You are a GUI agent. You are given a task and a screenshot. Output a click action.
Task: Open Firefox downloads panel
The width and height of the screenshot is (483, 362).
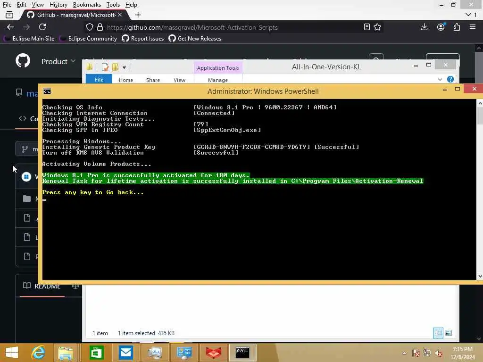pyautogui.click(x=424, y=27)
